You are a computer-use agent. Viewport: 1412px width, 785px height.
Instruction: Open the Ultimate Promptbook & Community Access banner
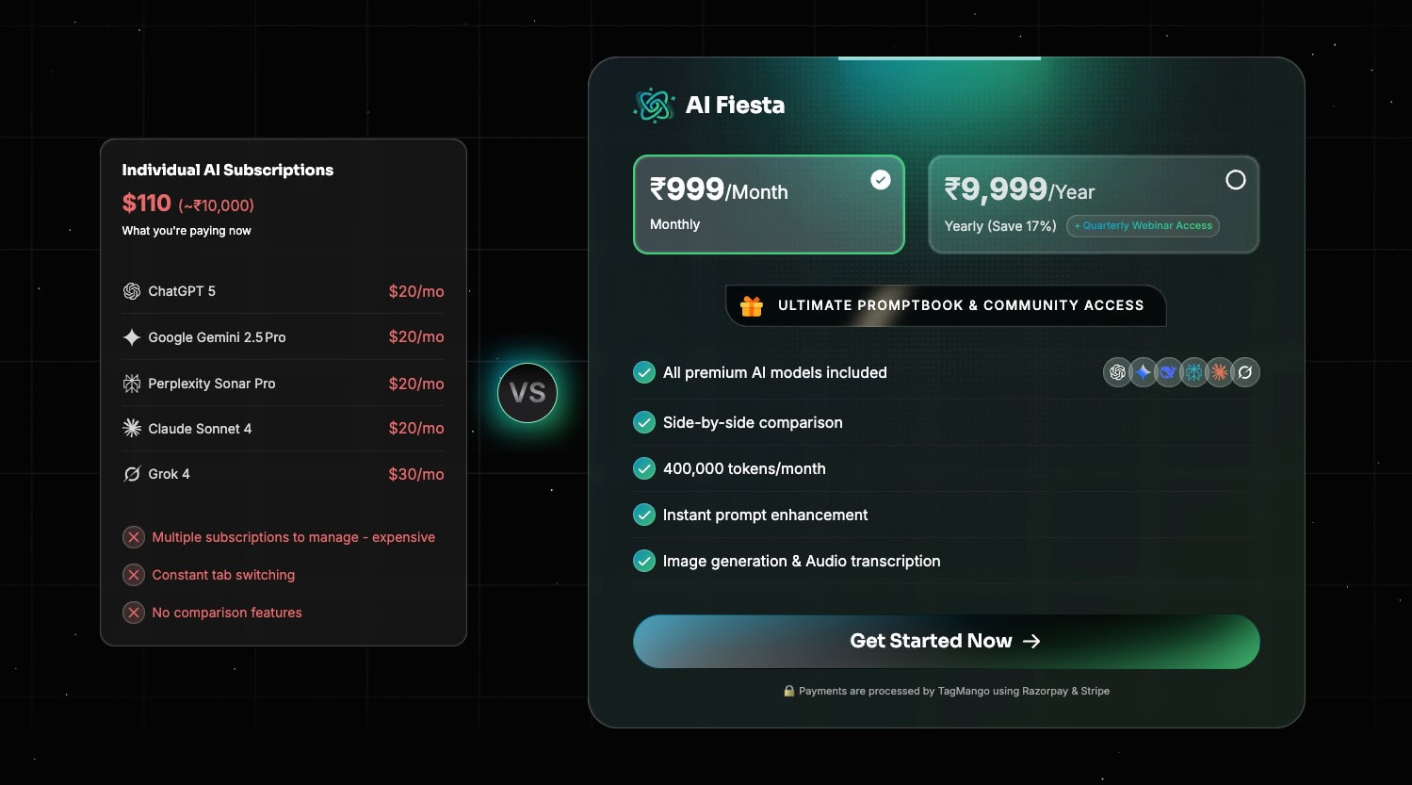point(946,306)
